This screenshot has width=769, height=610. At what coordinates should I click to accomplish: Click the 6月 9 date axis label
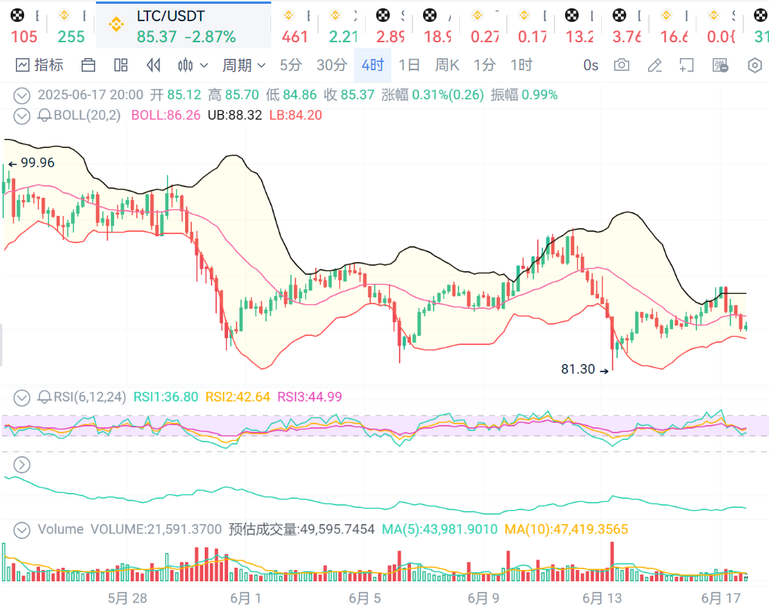483,598
